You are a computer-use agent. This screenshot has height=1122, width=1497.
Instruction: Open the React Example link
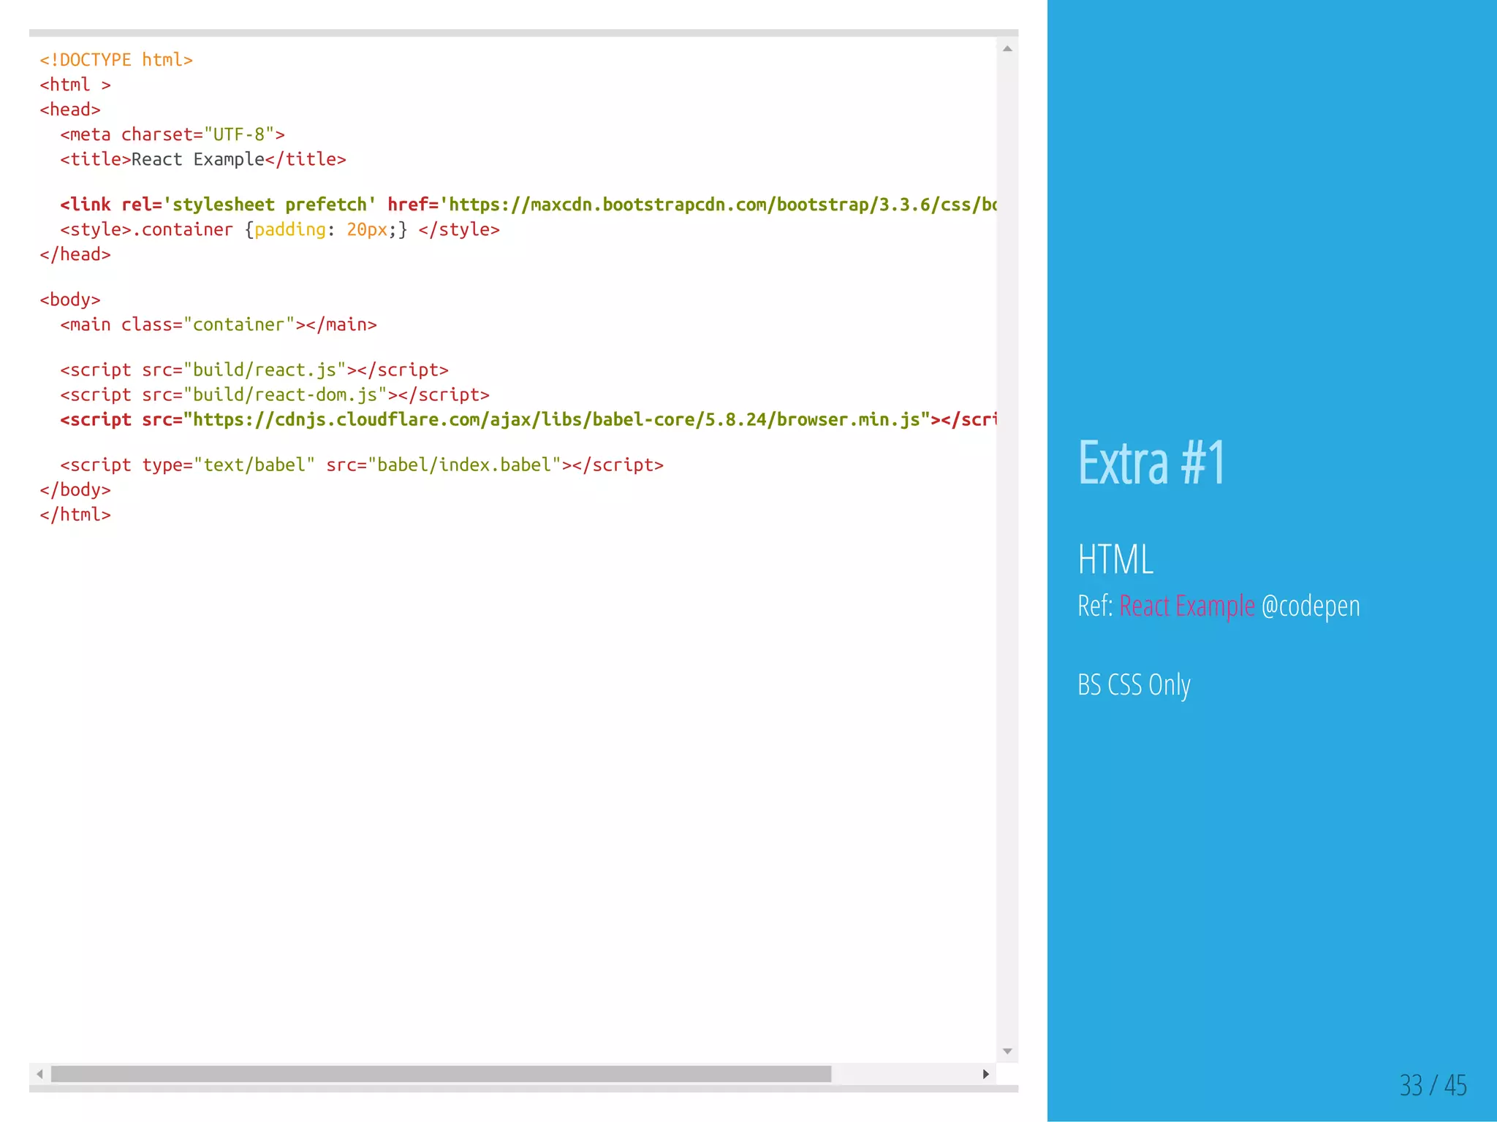coord(1186,606)
